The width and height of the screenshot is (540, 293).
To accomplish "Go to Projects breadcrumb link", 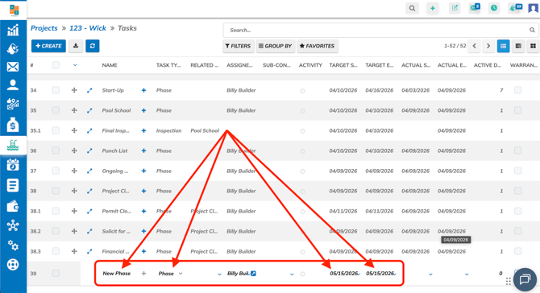I will pyautogui.click(x=44, y=28).
